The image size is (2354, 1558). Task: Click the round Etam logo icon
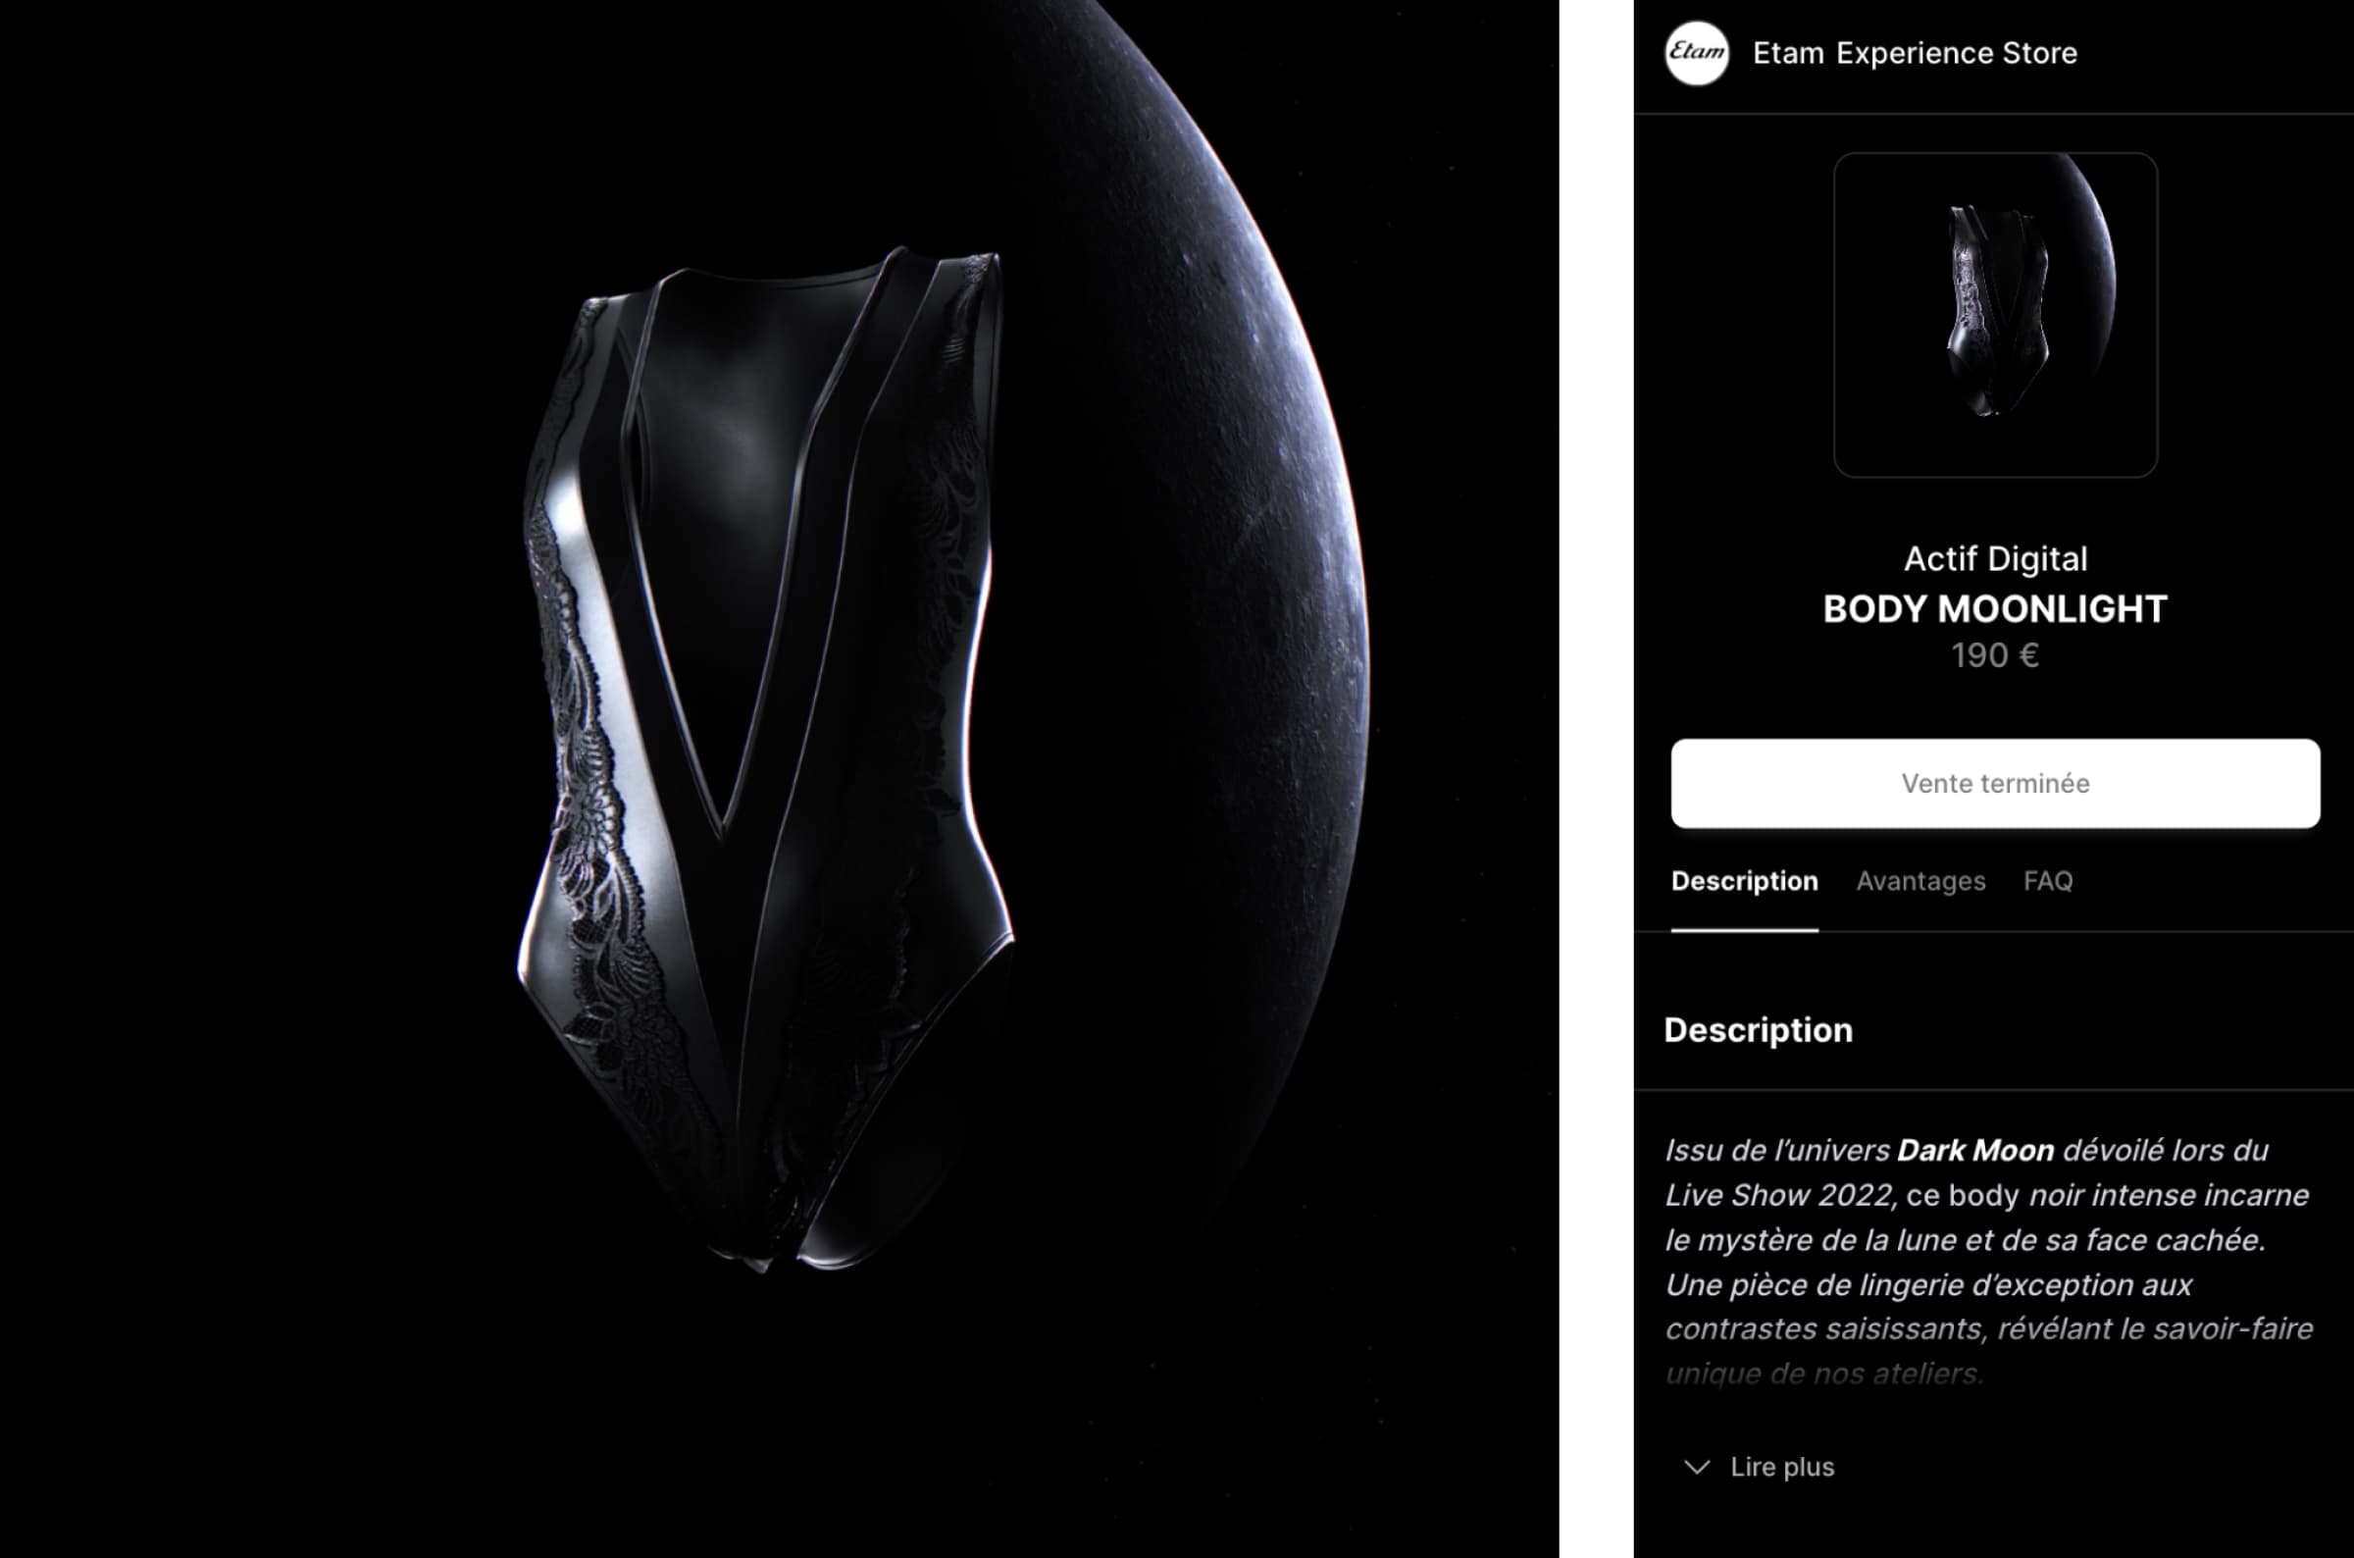[1697, 53]
